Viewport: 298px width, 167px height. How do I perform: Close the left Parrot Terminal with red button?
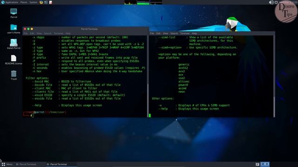point(25,29)
